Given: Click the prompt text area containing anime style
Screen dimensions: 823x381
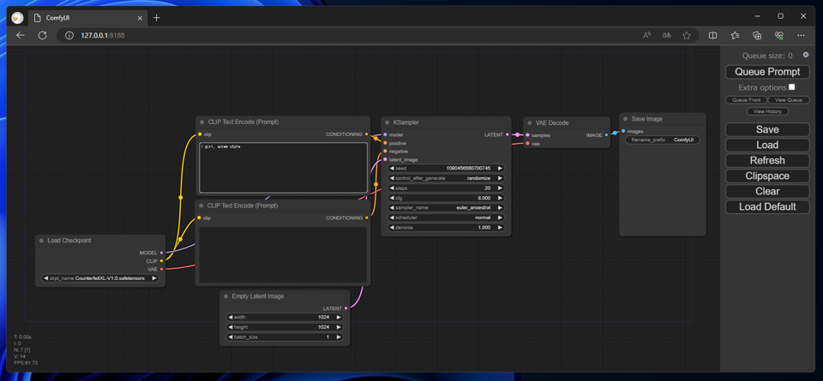Looking at the screenshot, I should pos(284,168).
